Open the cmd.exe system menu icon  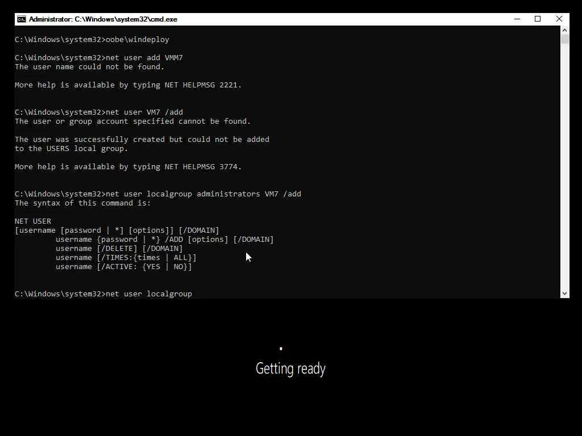22,19
